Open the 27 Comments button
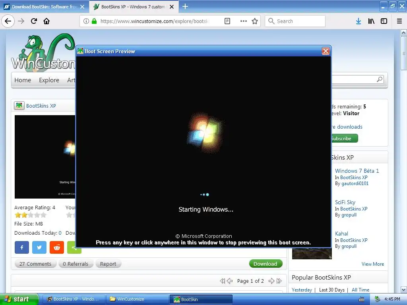This screenshot has height=305, width=407. click(x=35, y=264)
